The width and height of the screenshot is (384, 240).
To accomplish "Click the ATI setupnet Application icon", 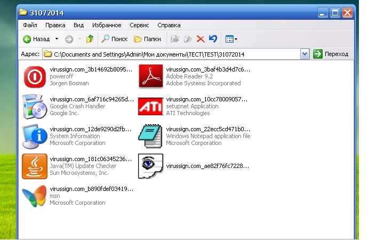I will click(x=150, y=106).
